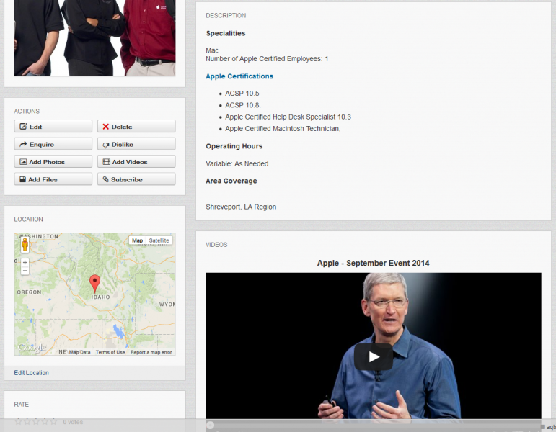Click the Operating Hours heading
556x432 pixels.
234,146
